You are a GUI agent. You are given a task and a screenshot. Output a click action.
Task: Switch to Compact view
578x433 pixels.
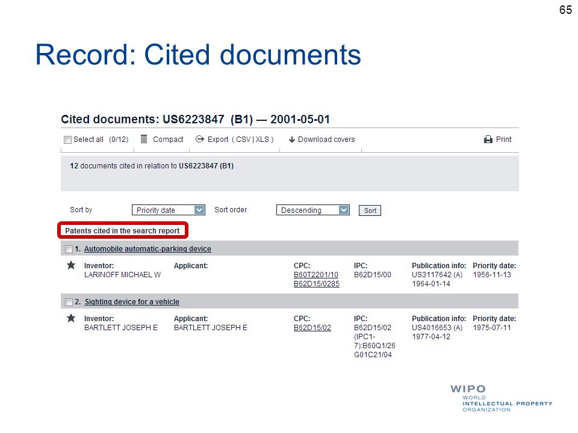tap(168, 140)
